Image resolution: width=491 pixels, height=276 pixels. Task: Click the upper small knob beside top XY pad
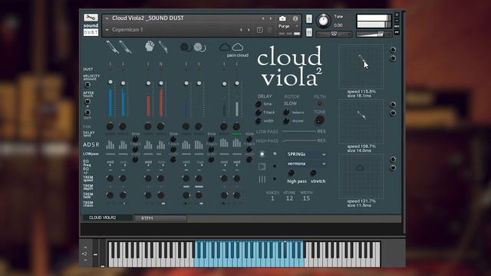pyautogui.click(x=393, y=50)
